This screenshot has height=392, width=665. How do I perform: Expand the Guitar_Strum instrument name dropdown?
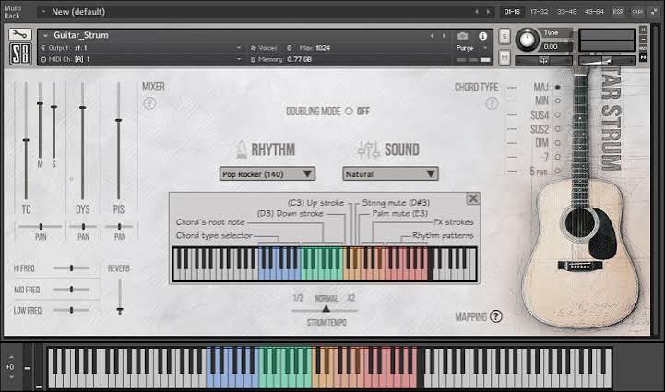click(45, 36)
